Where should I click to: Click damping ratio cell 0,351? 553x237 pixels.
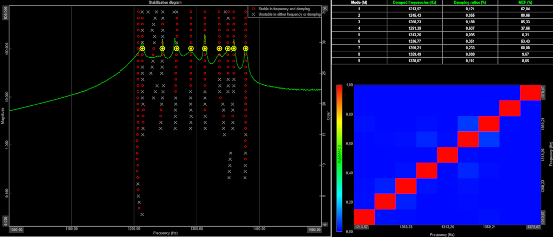click(470, 41)
